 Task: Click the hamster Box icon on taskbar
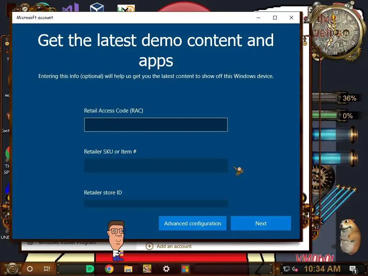click(x=147, y=269)
